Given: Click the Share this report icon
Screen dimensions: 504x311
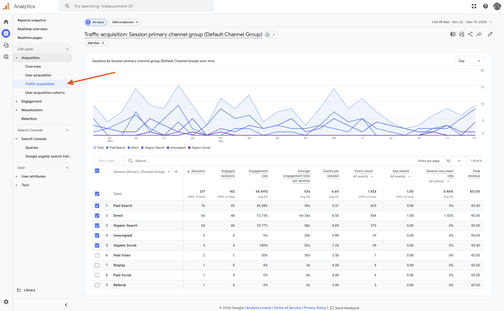Looking at the screenshot, I should click(470, 34).
